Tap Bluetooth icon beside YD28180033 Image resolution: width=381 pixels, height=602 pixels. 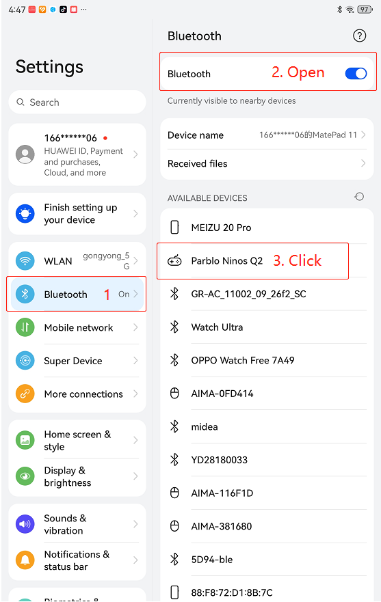[174, 460]
